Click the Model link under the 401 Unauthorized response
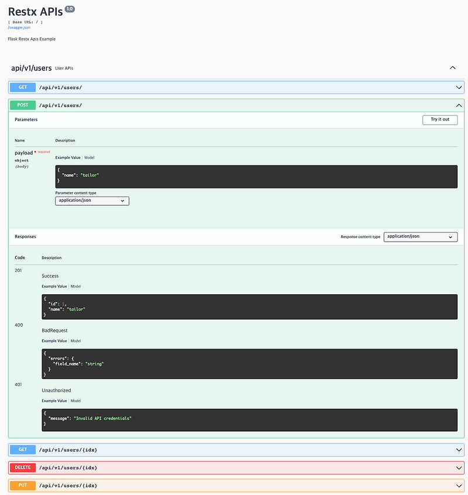Image resolution: width=468 pixels, height=495 pixels. (75, 401)
